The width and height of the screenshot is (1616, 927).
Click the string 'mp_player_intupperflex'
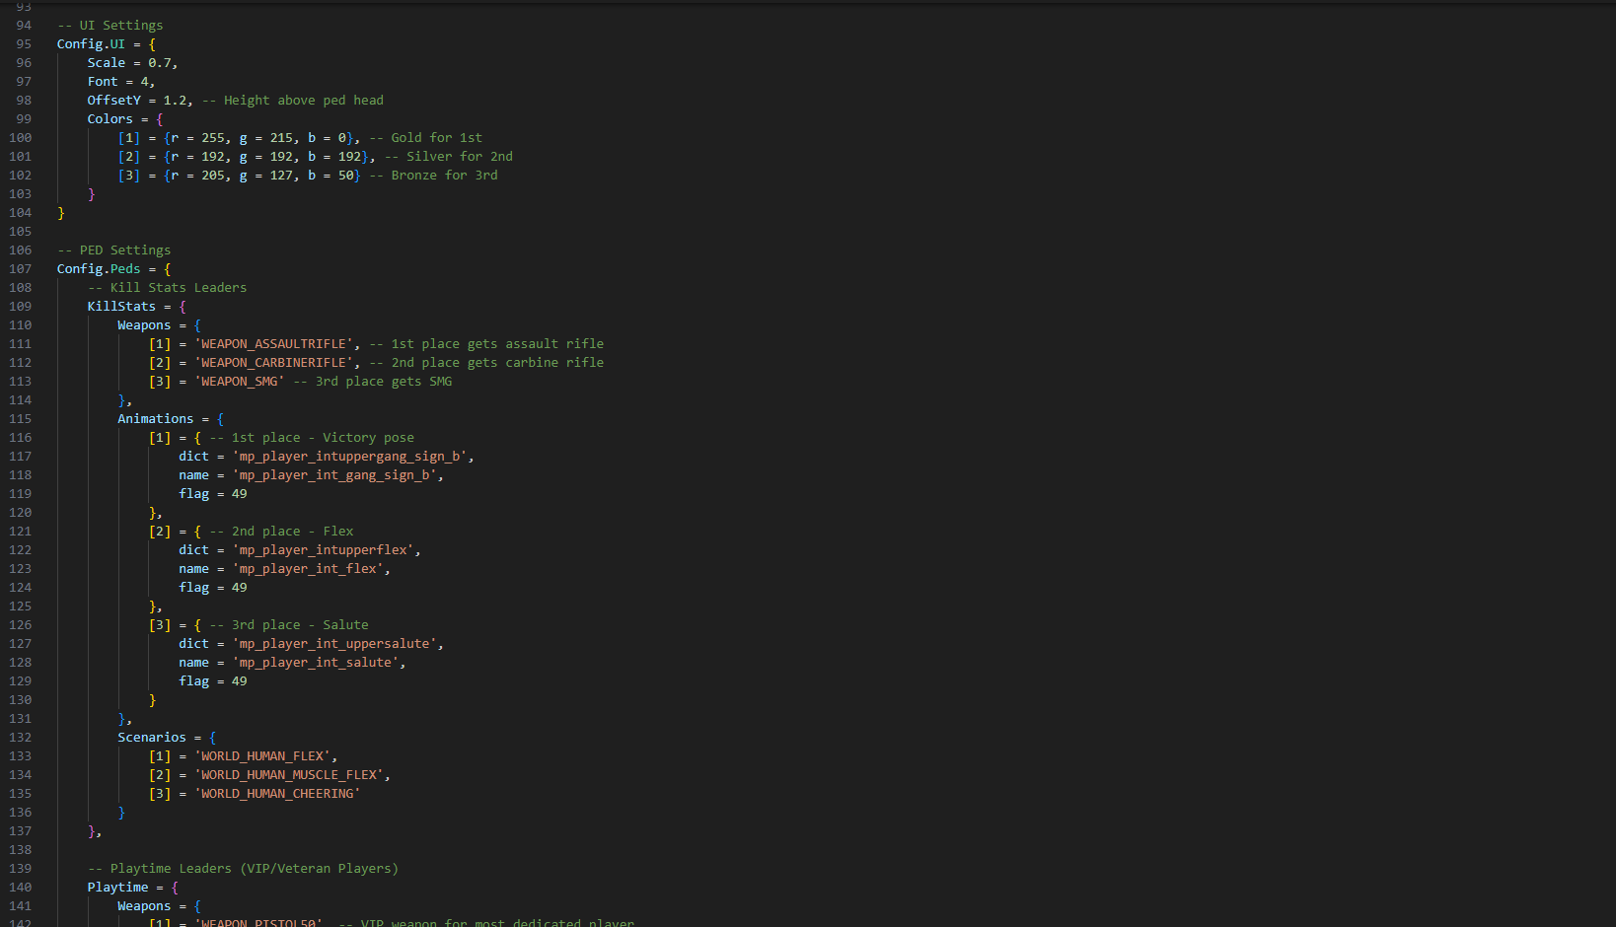323,550
